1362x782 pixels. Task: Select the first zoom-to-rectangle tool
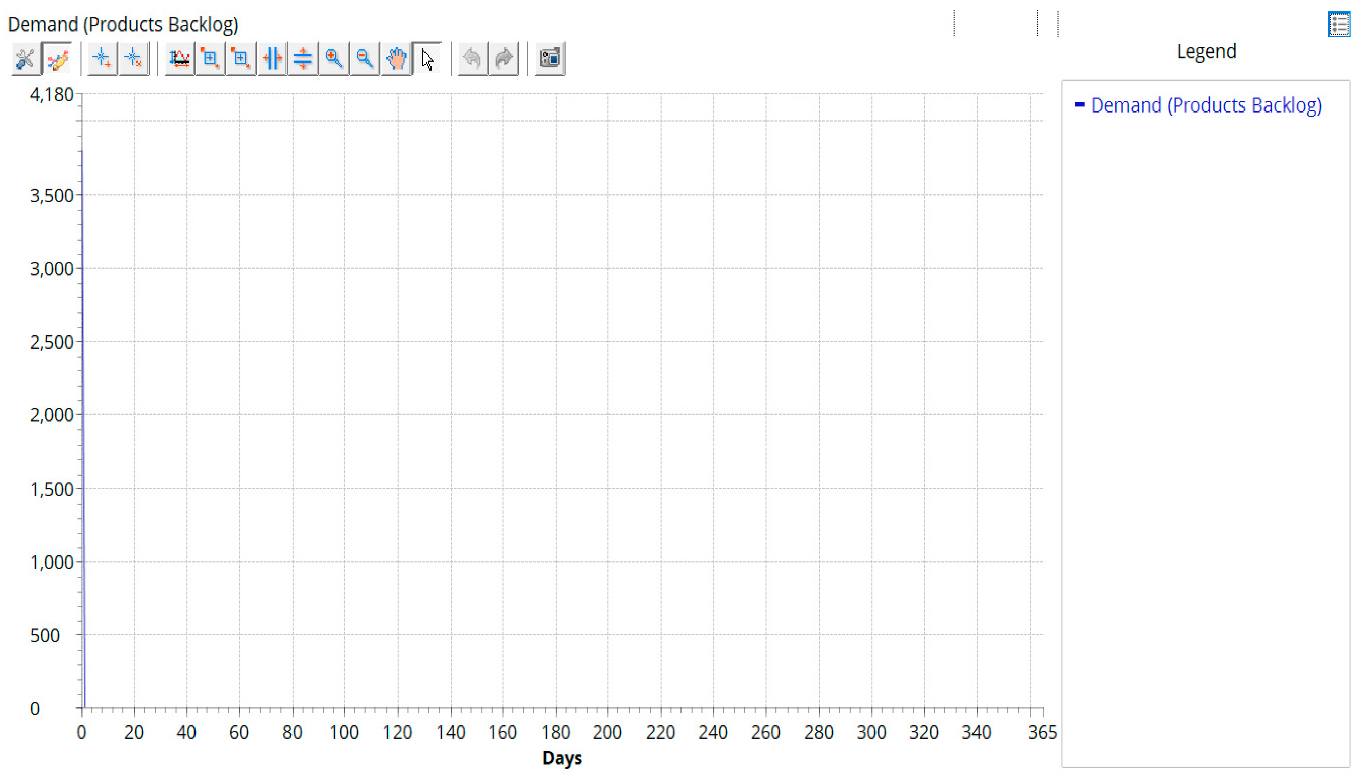coord(210,59)
